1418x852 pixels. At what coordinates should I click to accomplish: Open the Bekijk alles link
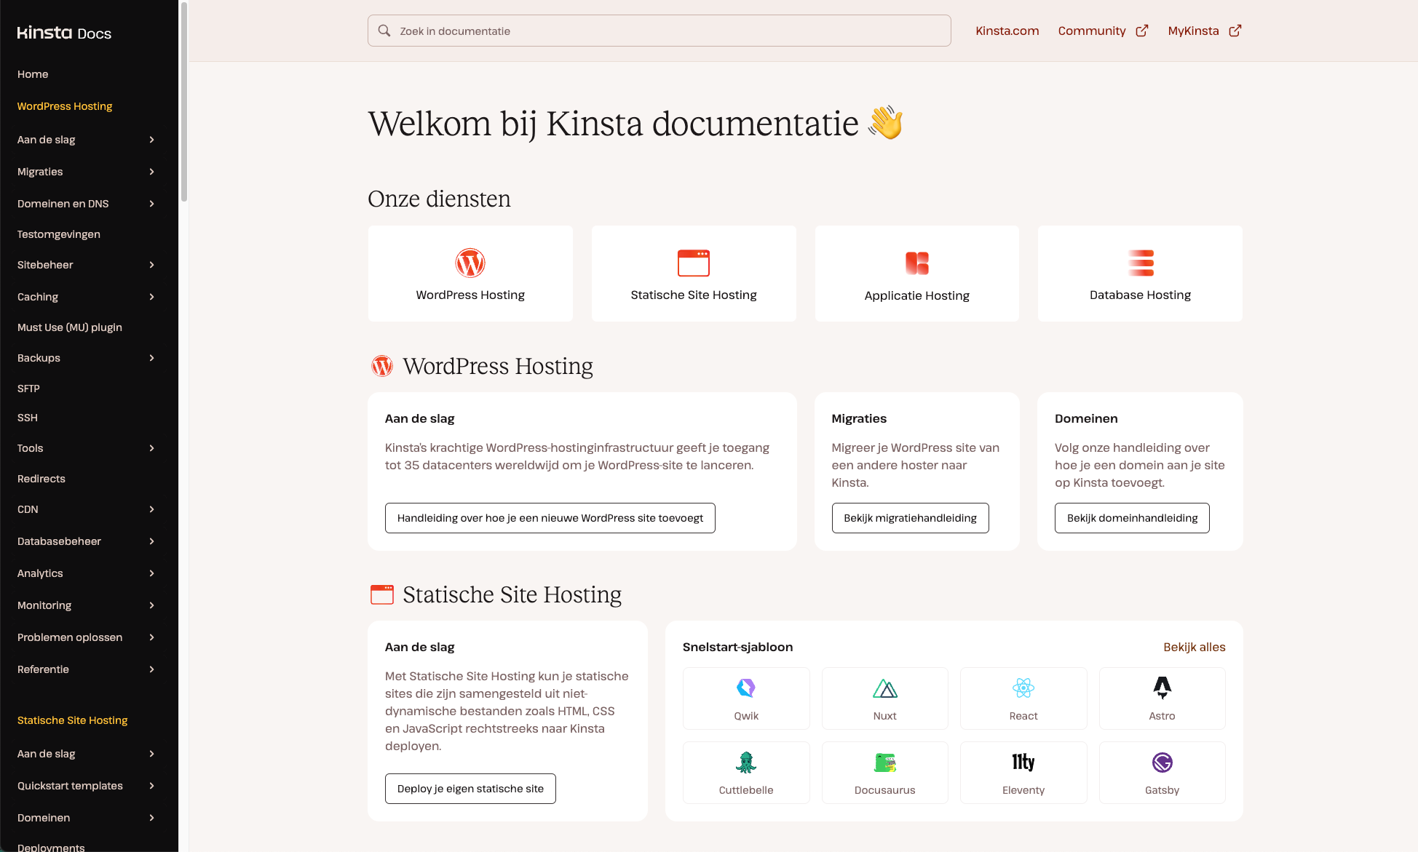(1194, 647)
